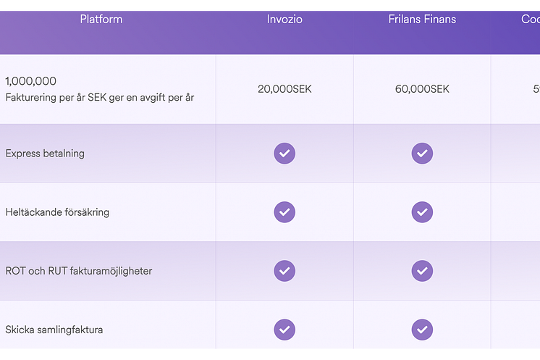Click Invozio's ROT och RUT checkmark icon
The height and width of the screenshot is (360, 540).
point(284,271)
